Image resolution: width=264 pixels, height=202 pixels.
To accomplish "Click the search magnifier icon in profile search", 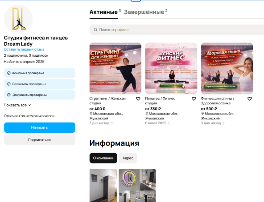I will tap(95, 30).
